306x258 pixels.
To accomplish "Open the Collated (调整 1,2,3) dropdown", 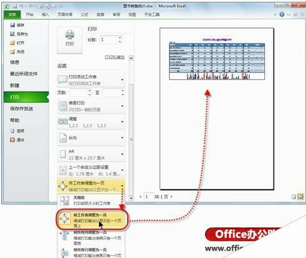I will 91,122.
